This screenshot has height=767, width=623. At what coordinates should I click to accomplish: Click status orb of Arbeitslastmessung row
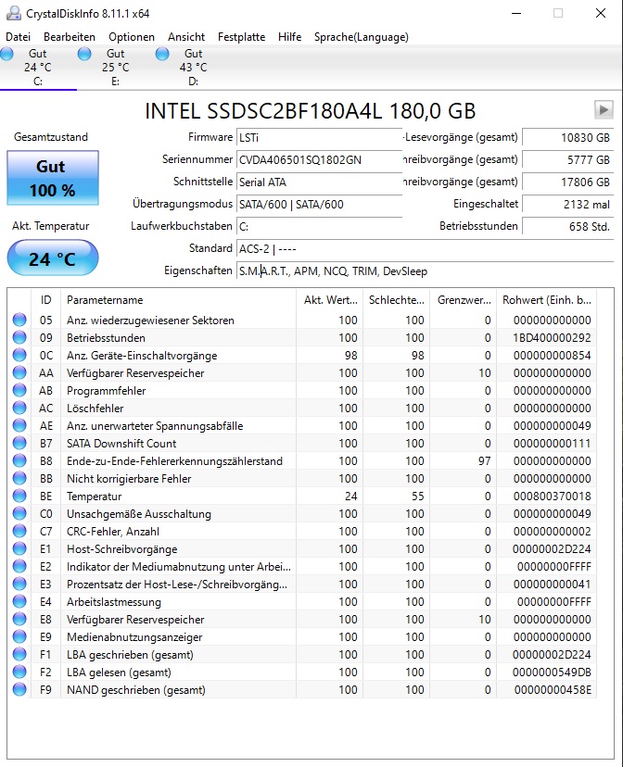(x=19, y=602)
